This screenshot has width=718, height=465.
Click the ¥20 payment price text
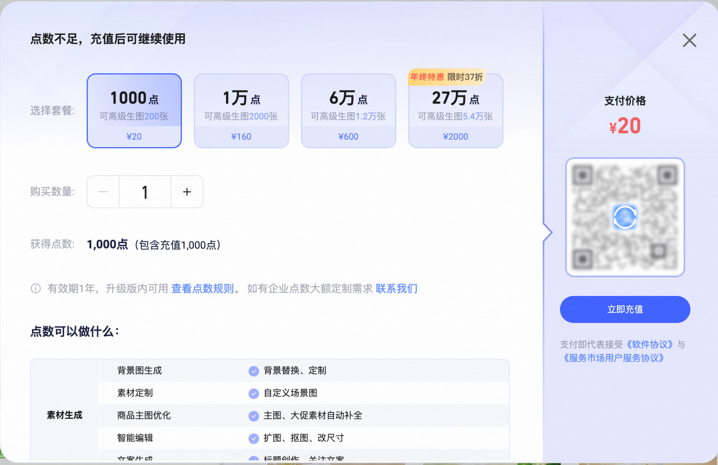(625, 126)
